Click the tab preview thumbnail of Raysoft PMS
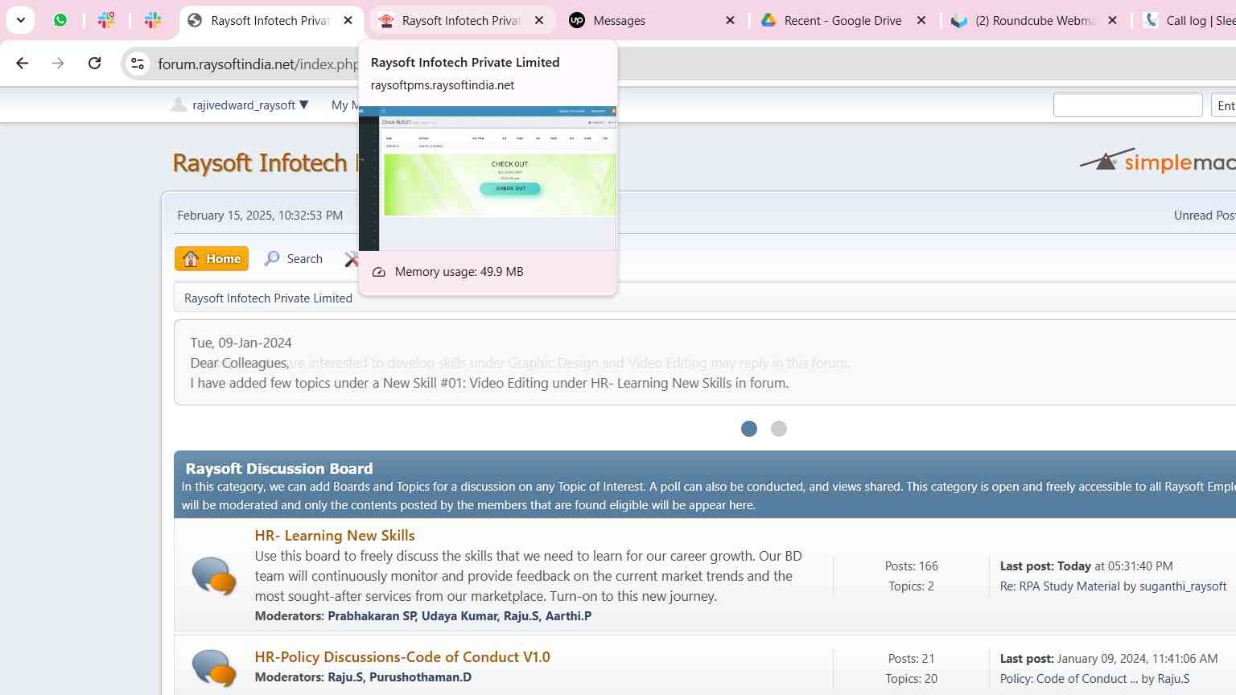The height and width of the screenshot is (695, 1236). (x=488, y=179)
